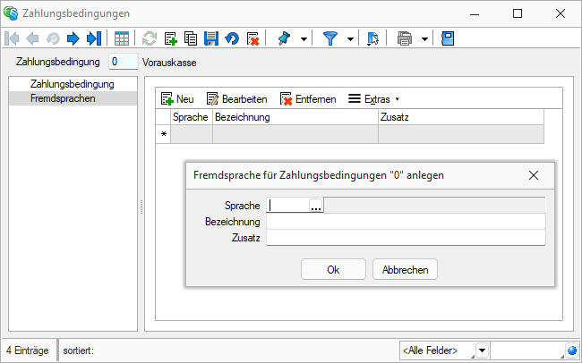The width and height of the screenshot is (582, 363).
Task: Open the Extras menu
Action: tap(373, 99)
